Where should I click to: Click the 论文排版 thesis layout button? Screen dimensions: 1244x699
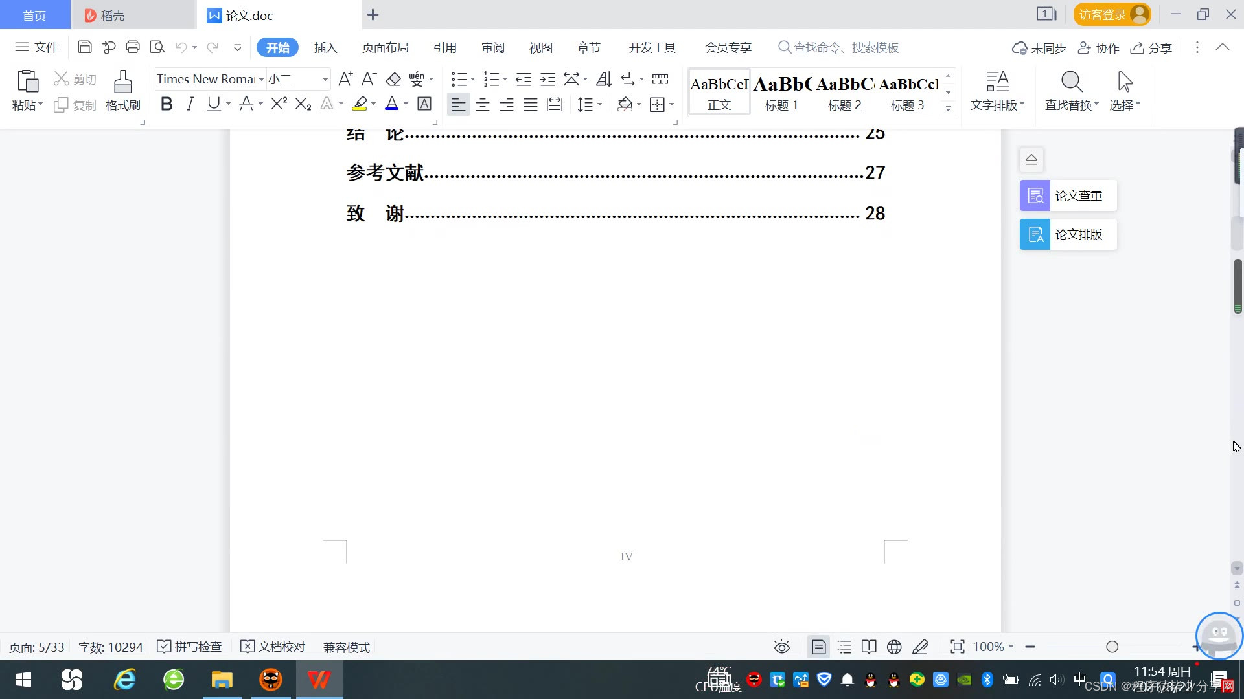point(1068,234)
